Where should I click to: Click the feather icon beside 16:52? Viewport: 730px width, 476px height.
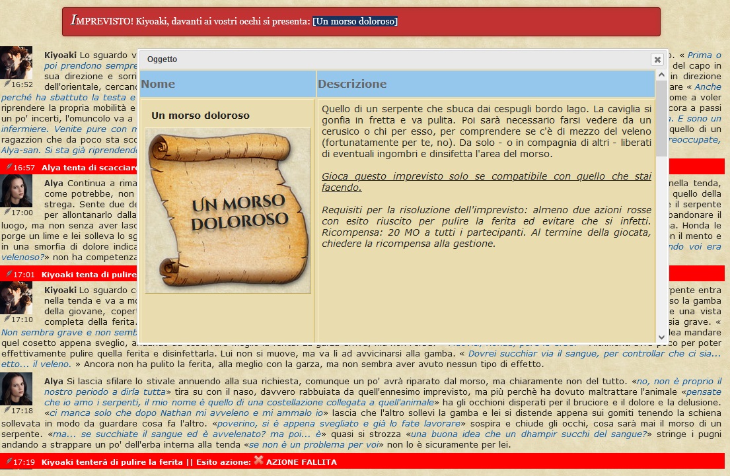7,85
